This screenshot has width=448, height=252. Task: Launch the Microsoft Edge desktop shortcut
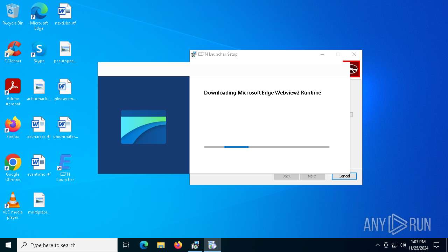[x=39, y=16]
